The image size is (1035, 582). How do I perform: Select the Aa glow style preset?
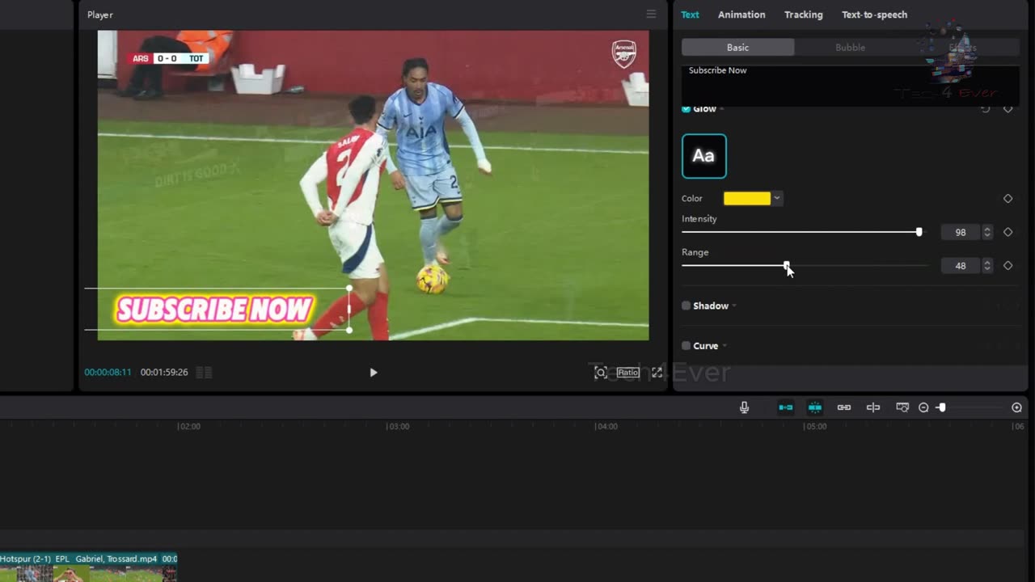point(704,156)
